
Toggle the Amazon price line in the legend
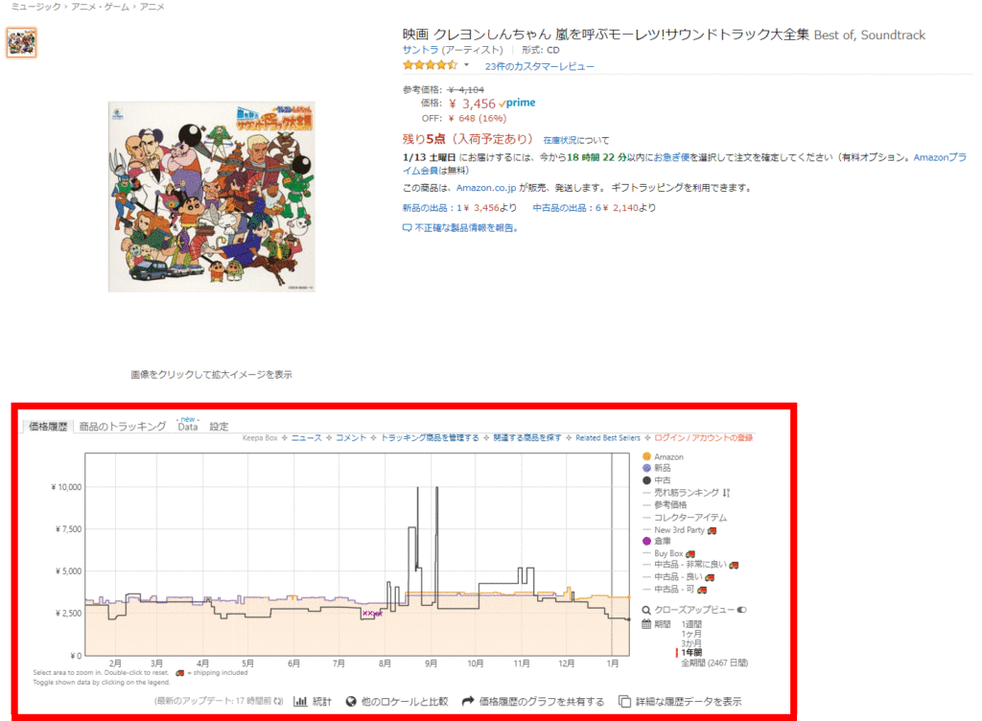pos(657,456)
